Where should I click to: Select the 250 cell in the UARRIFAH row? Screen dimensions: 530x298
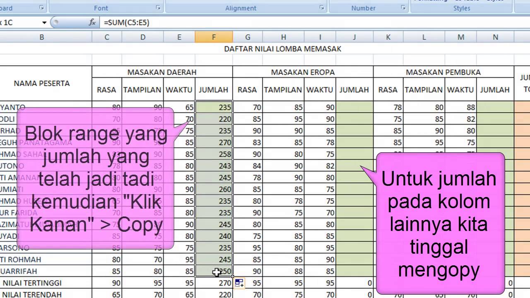tap(214, 271)
